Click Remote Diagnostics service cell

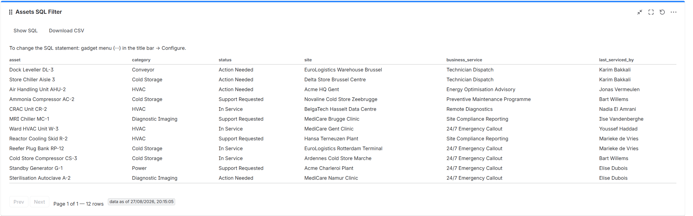[x=469, y=109]
